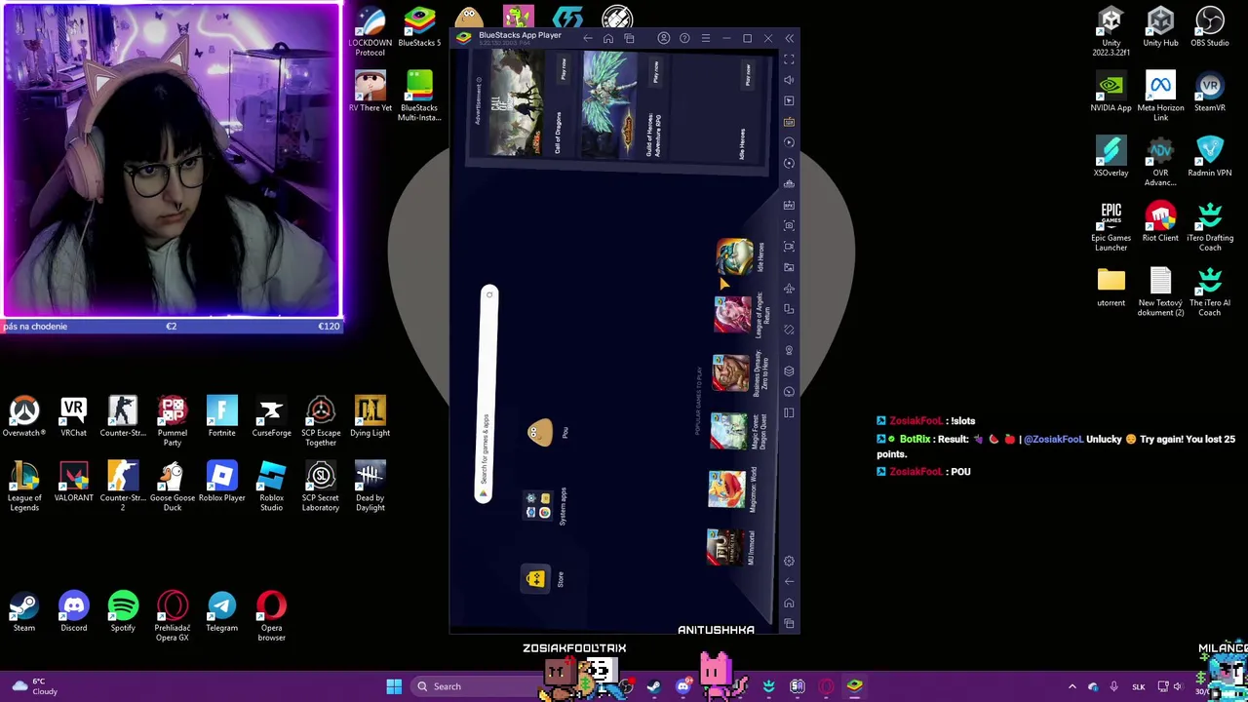1248x702 pixels.
Task: Click the BlueStacks icon in taskbar
Action: [x=854, y=686]
